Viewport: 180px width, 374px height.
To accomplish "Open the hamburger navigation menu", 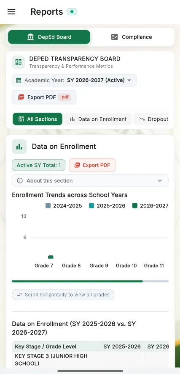I will pyautogui.click(x=11, y=12).
